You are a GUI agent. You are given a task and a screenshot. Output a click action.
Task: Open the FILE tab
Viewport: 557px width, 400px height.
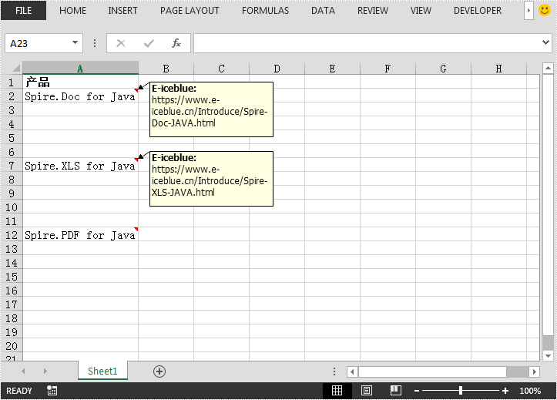click(x=23, y=11)
